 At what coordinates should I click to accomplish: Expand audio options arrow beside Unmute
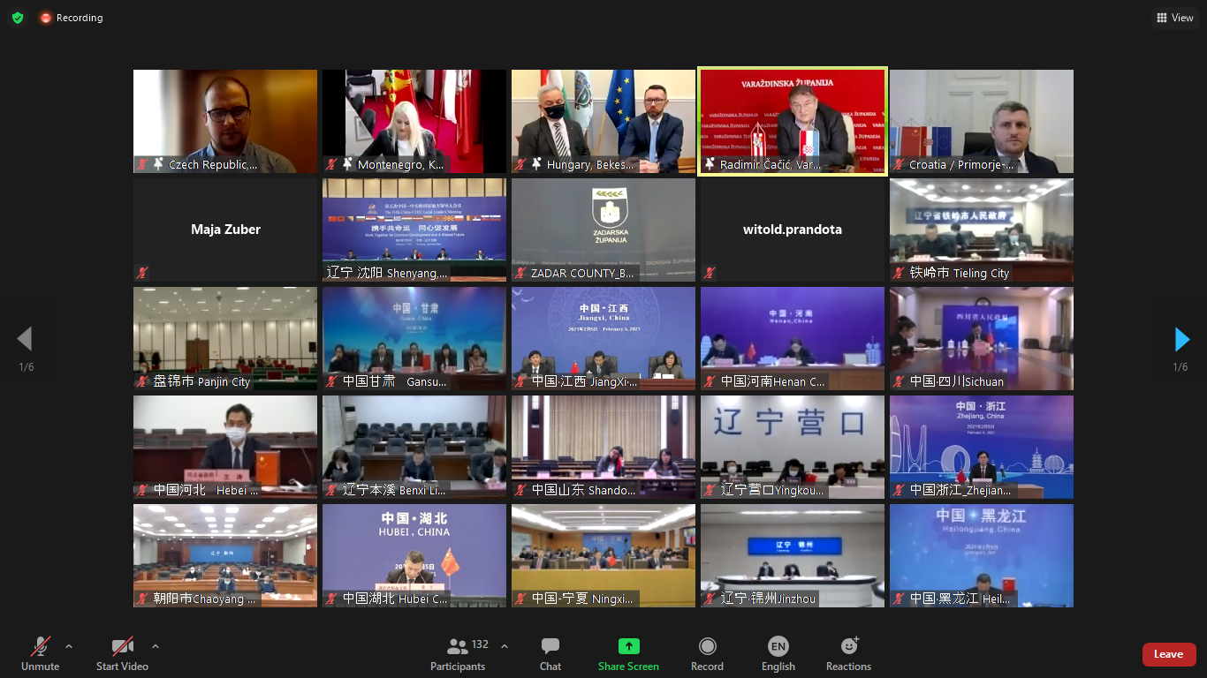[x=69, y=646]
